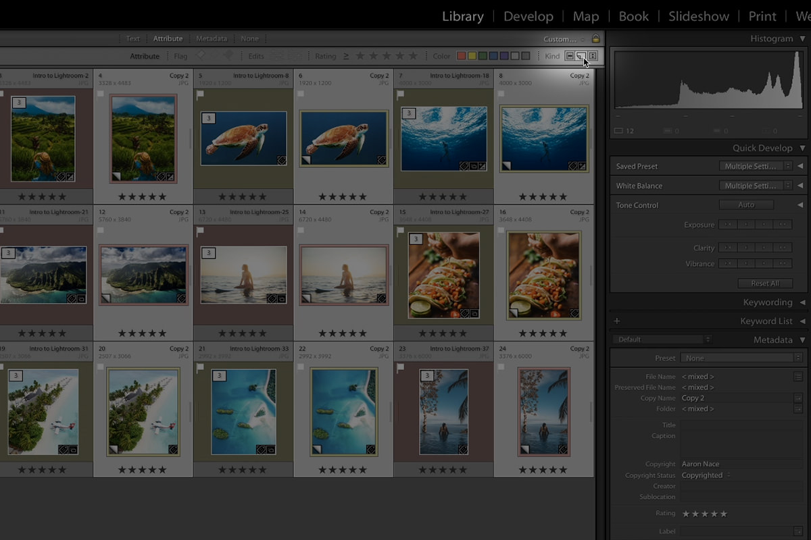Select the master photos Kind filter icon
This screenshot has width=811, height=540.
coord(570,55)
